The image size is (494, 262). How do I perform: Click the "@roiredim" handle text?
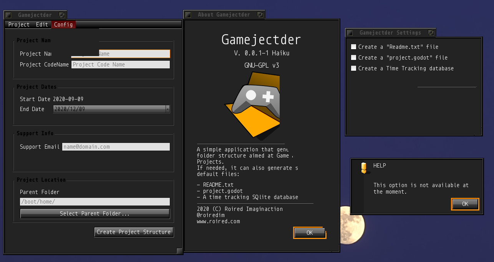pyautogui.click(x=211, y=215)
